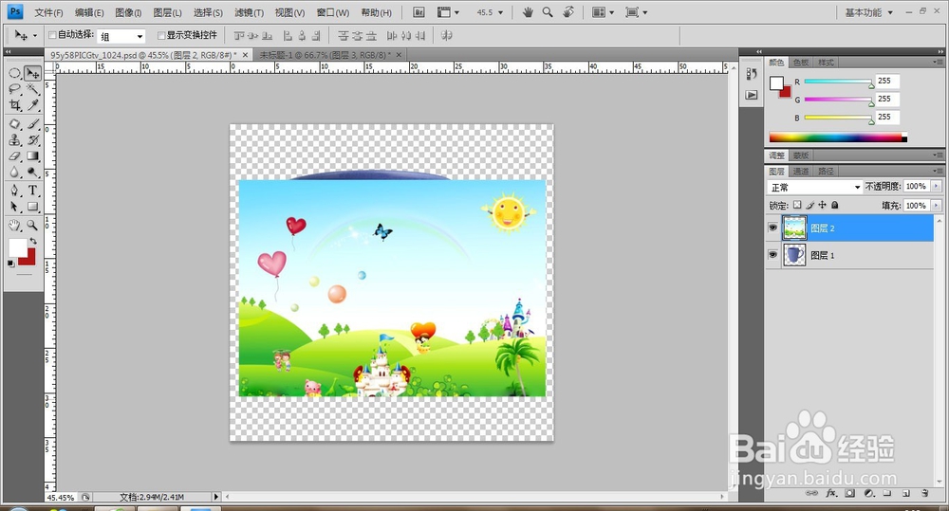This screenshot has height=511, width=949.
Task: Open the 不透明度 slider arrow
Action: point(937,186)
